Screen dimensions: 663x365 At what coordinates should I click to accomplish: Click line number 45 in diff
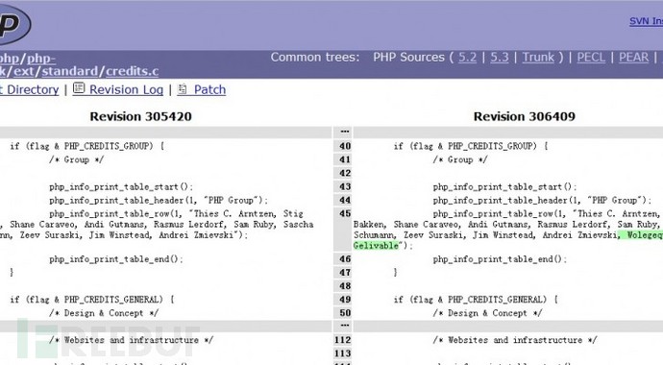pos(345,213)
